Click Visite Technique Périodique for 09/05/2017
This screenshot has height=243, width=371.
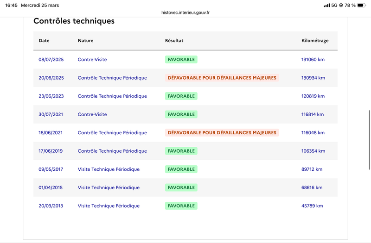[x=109, y=169]
